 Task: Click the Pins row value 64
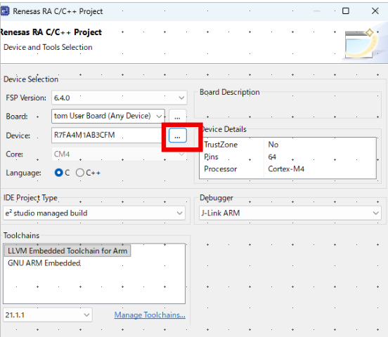(x=272, y=157)
